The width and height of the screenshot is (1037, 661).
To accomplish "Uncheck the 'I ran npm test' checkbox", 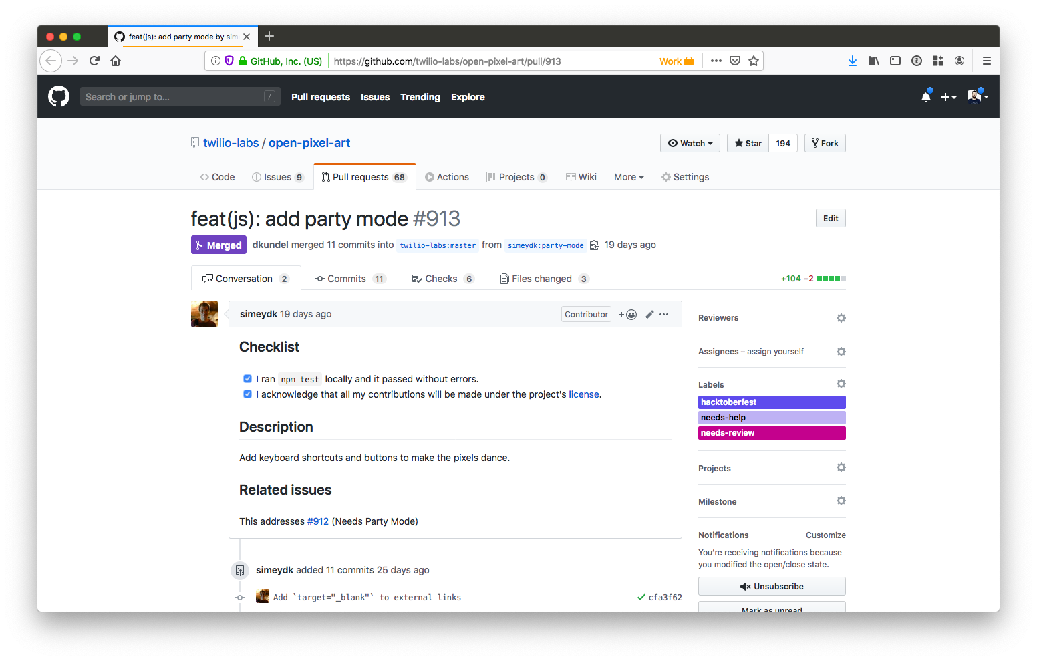I will click(247, 379).
